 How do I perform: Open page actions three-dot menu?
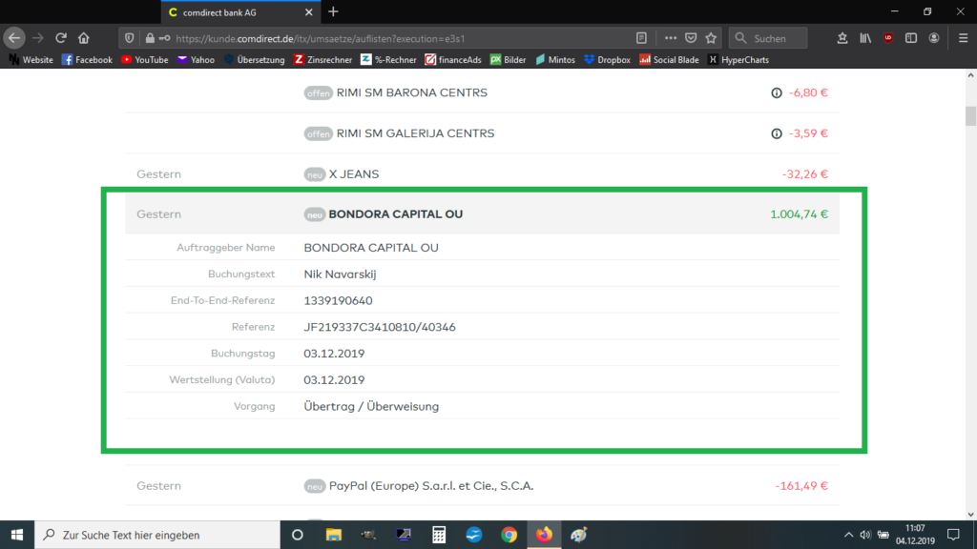(671, 38)
